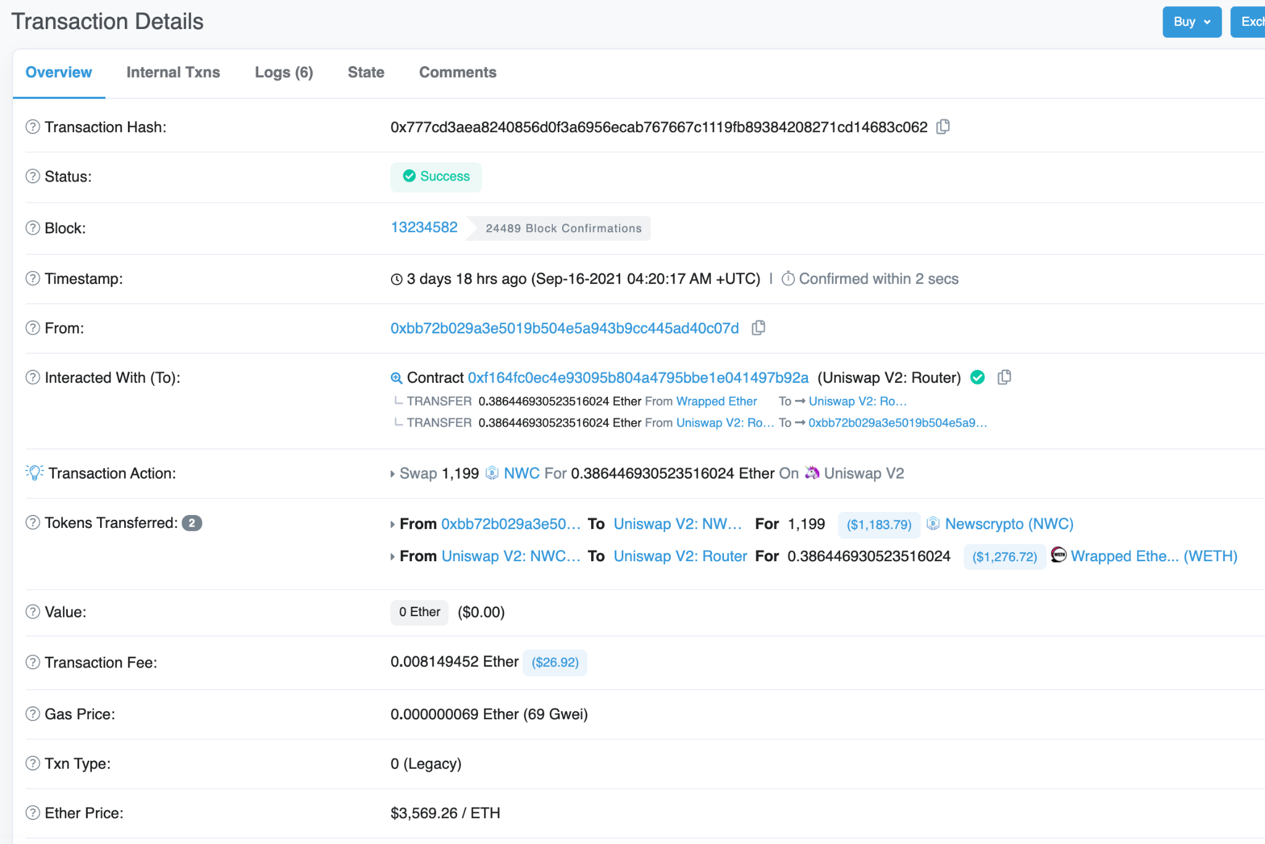Click the 0 Ether value badge
1265x844 pixels.
point(419,612)
